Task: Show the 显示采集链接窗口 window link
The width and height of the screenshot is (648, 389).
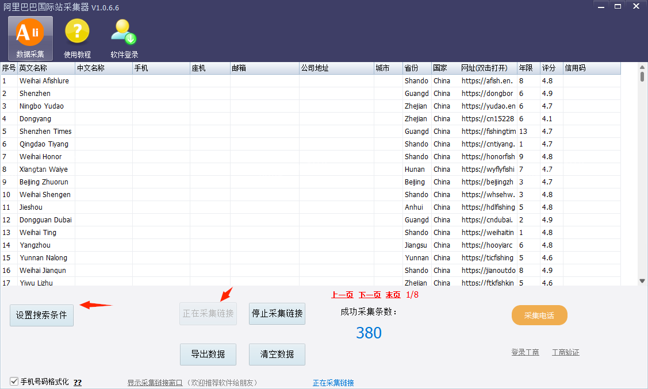Action: [x=155, y=383]
